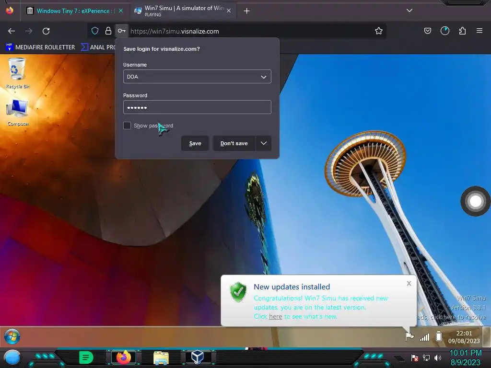Select the Win7 Simu tab

(183, 11)
